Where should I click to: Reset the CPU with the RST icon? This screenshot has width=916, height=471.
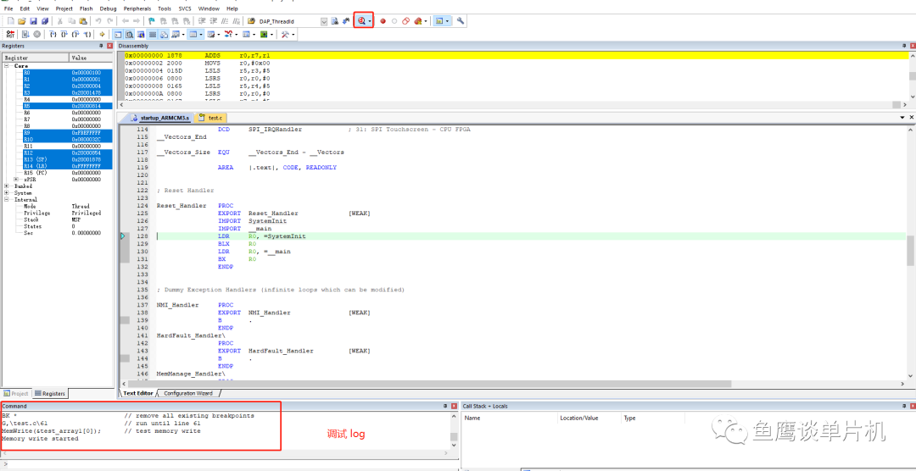click(10, 35)
